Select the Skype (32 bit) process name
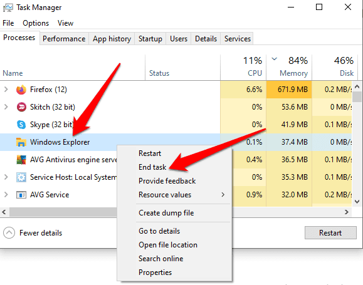The width and height of the screenshot is (363, 285). pos(52,125)
